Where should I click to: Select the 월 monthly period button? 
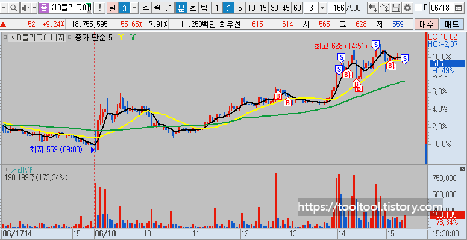coord(157,8)
